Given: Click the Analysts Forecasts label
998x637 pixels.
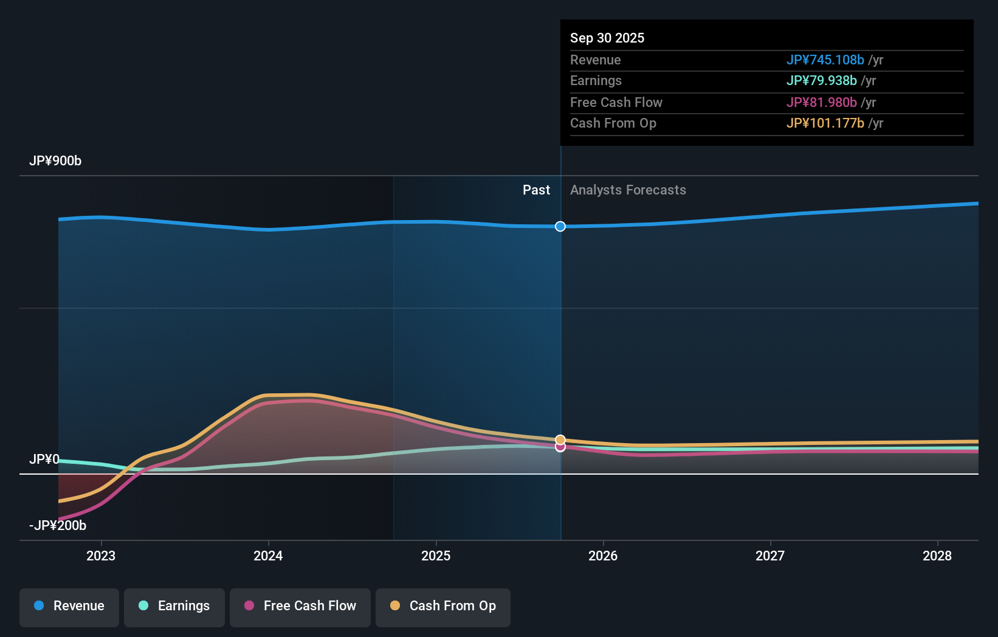Looking at the screenshot, I should pos(628,190).
